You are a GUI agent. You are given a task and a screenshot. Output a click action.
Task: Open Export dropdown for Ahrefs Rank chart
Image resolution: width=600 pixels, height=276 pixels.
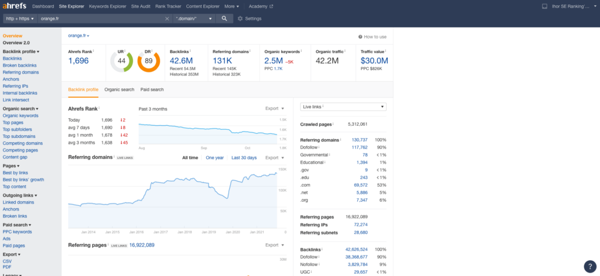point(275,108)
